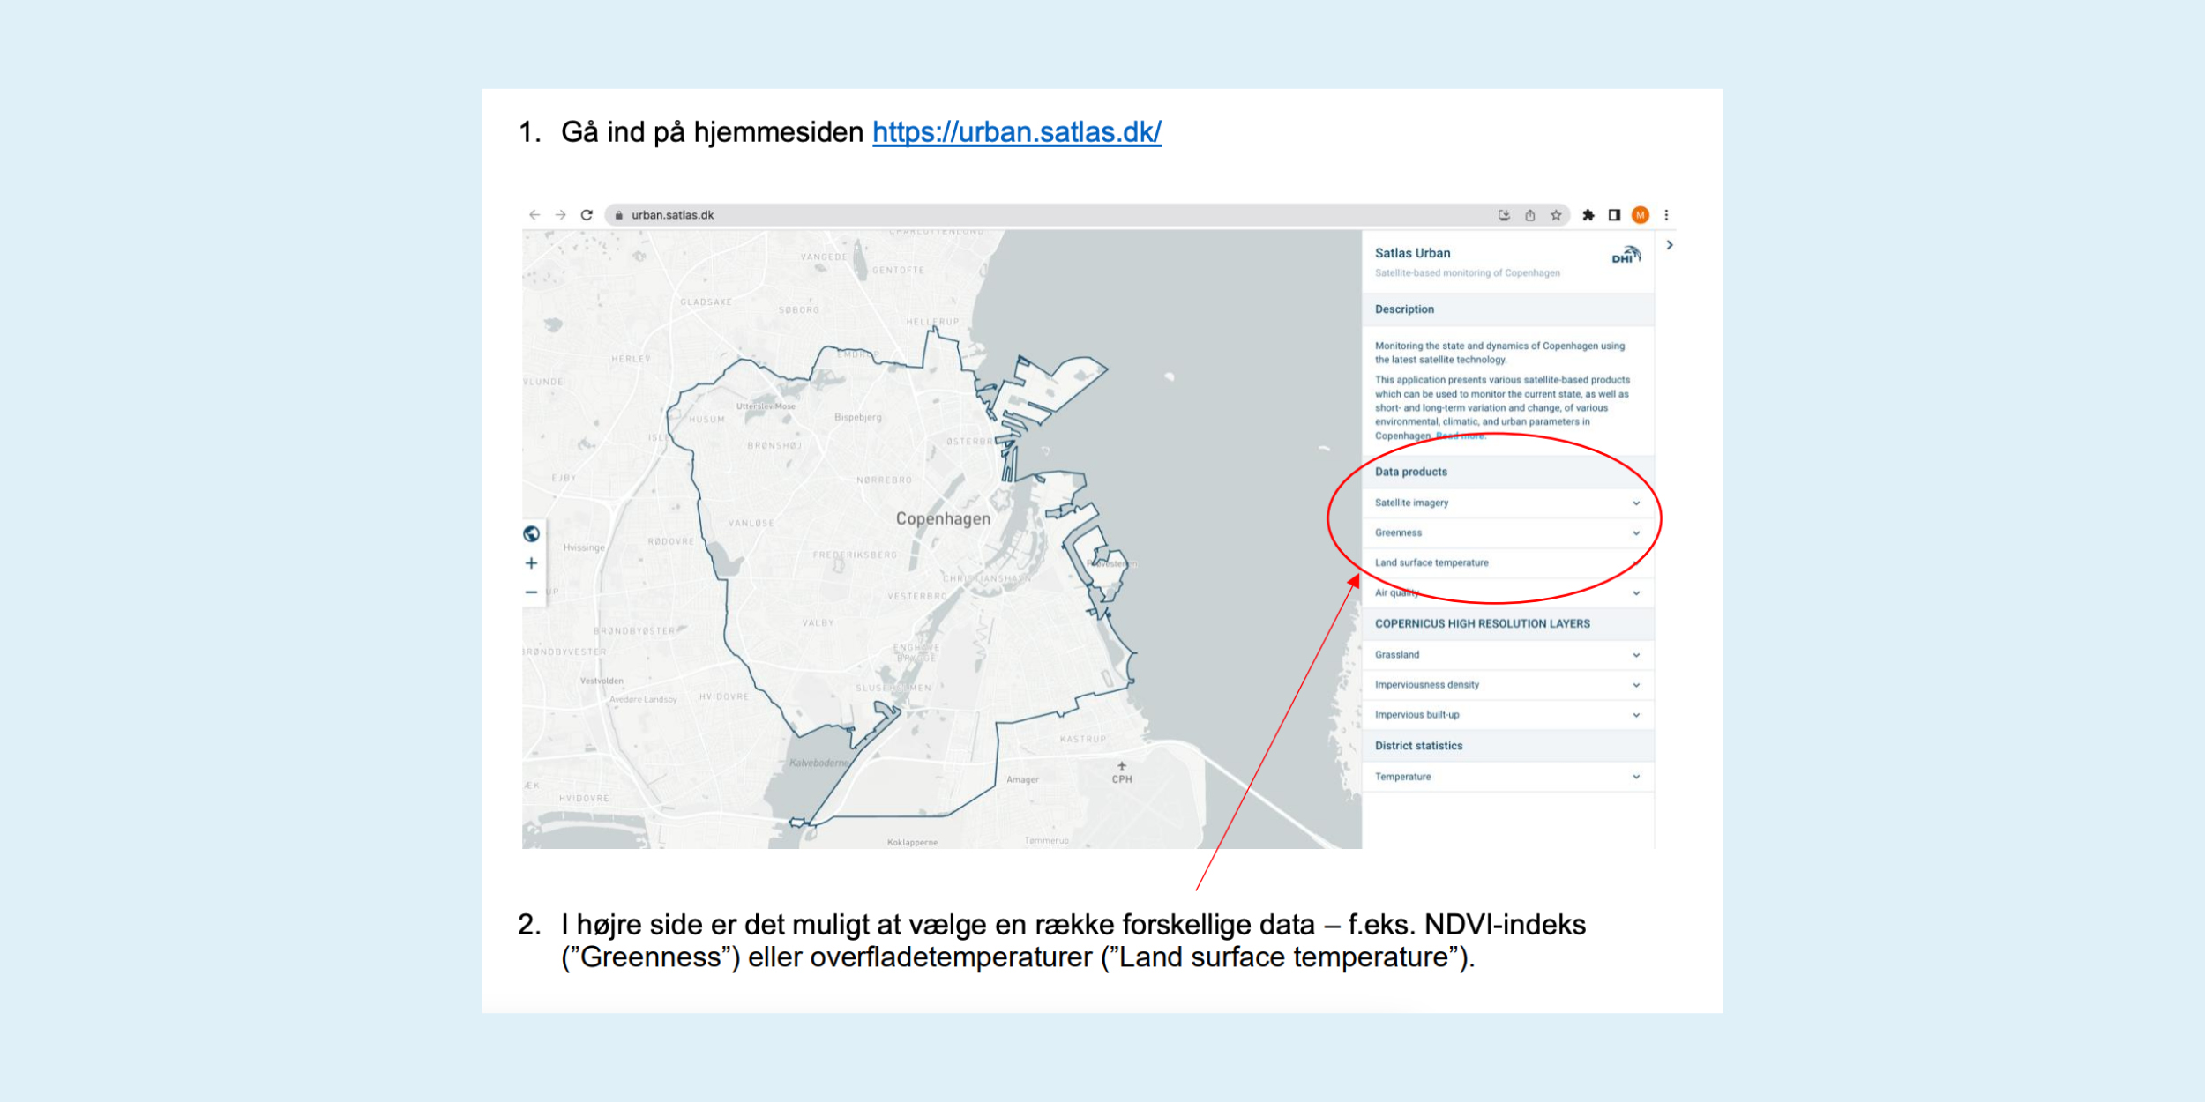Click the DHI logo in the panel header
2205x1102 pixels.
click(x=1626, y=256)
